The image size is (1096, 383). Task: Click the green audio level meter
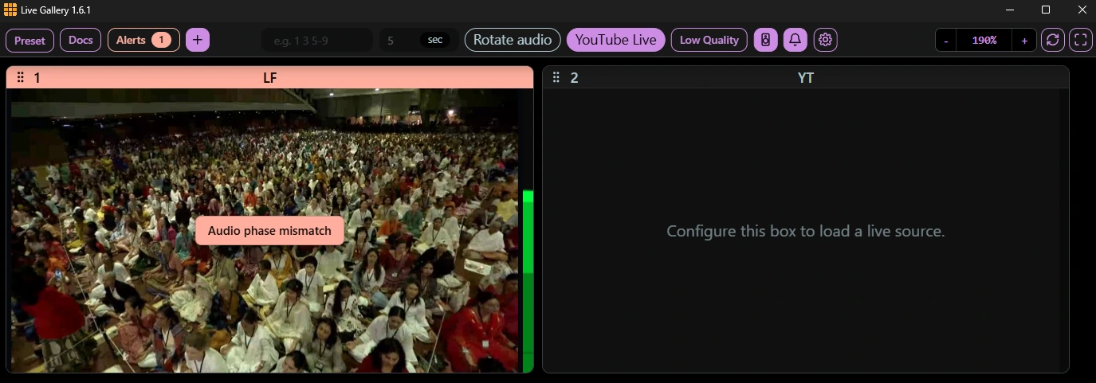point(528,280)
